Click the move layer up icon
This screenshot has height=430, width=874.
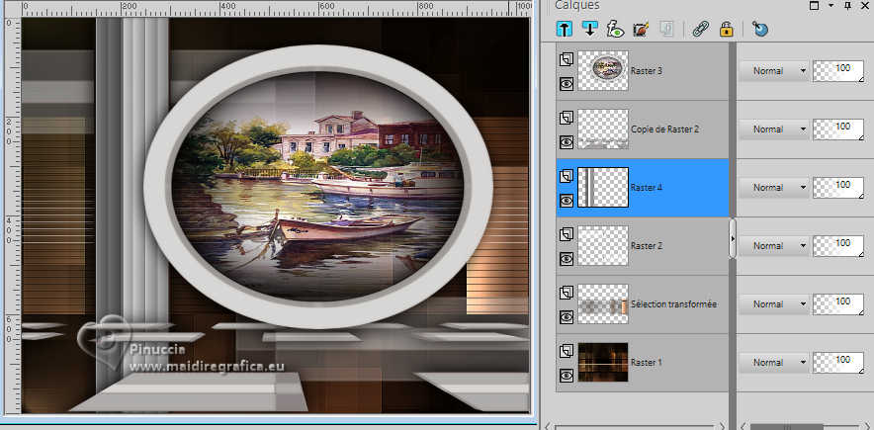click(565, 29)
